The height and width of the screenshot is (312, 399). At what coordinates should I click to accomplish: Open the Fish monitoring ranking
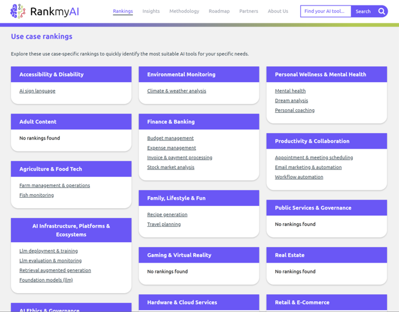click(36, 195)
